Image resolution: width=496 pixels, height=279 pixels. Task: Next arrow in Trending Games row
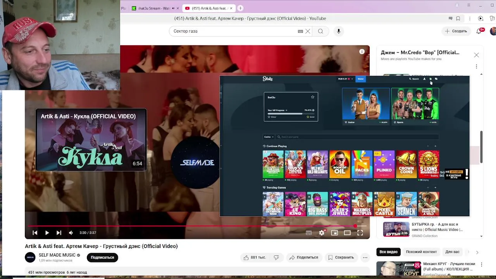pos(435,188)
